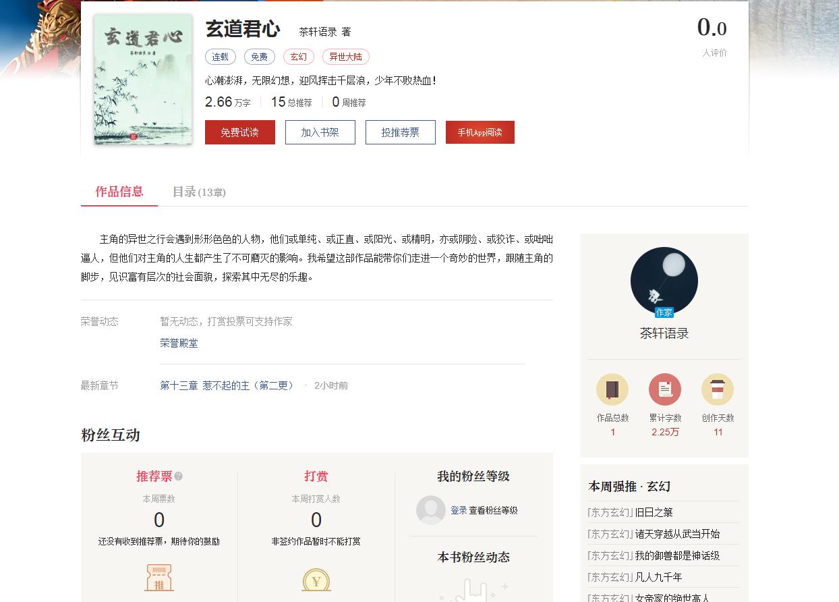Click the 投推荐票 voting button
The height and width of the screenshot is (602, 839).
(401, 132)
